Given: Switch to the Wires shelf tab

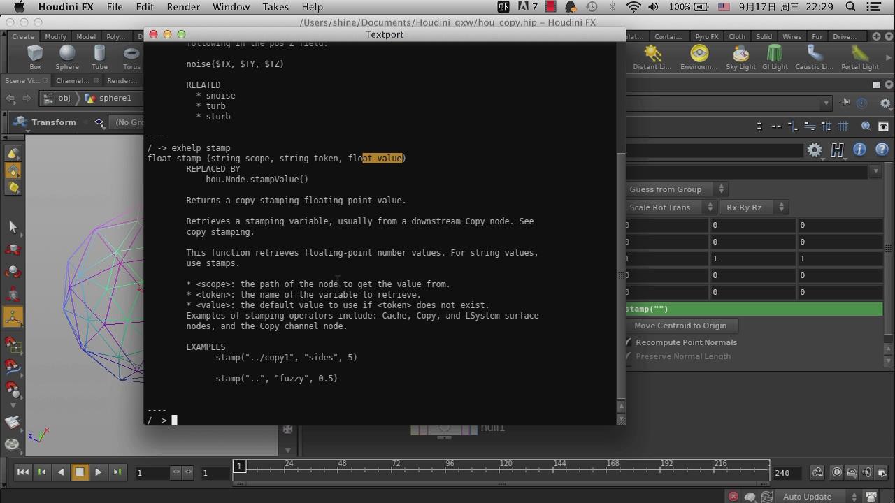Looking at the screenshot, I should (792, 36).
